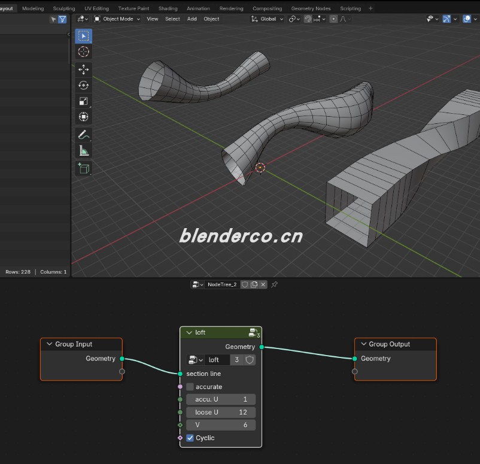Image resolution: width=480 pixels, height=464 pixels.
Task: Collapse the Group Output node
Action: coord(363,344)
